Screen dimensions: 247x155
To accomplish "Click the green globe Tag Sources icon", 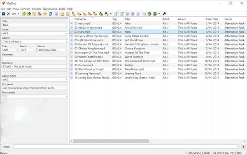I will [x=149, y=14].
